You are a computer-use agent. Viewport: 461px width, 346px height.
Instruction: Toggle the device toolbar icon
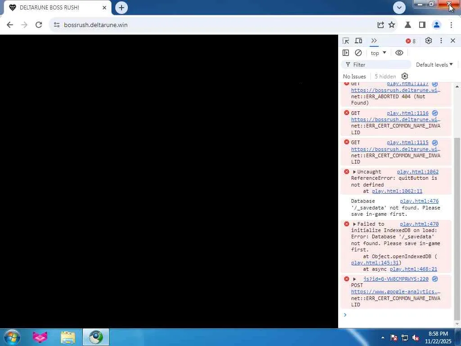click(358, 41)
